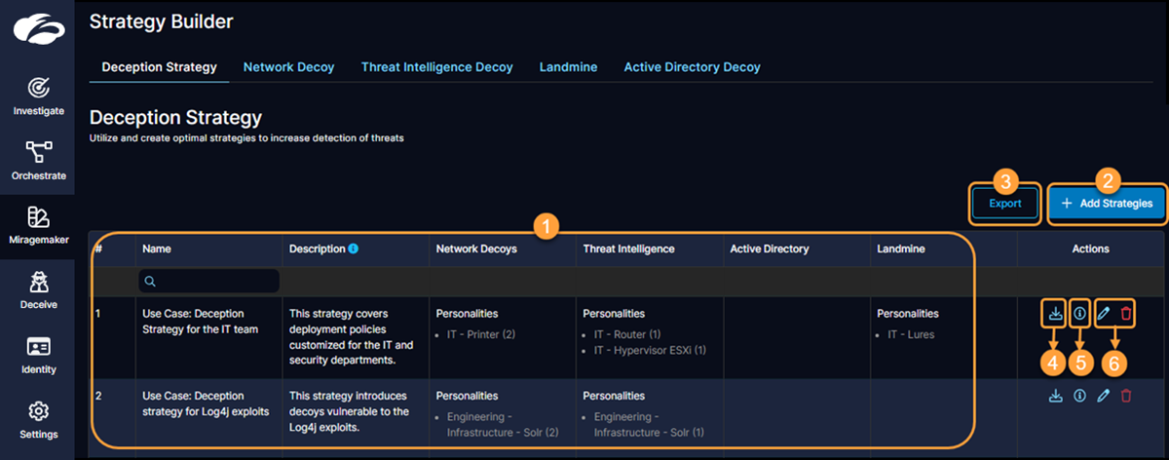Open Settings from the sidebar
Image resolution: width=1169 pixels, height=460 pixels.
click(x=38, y=419)
